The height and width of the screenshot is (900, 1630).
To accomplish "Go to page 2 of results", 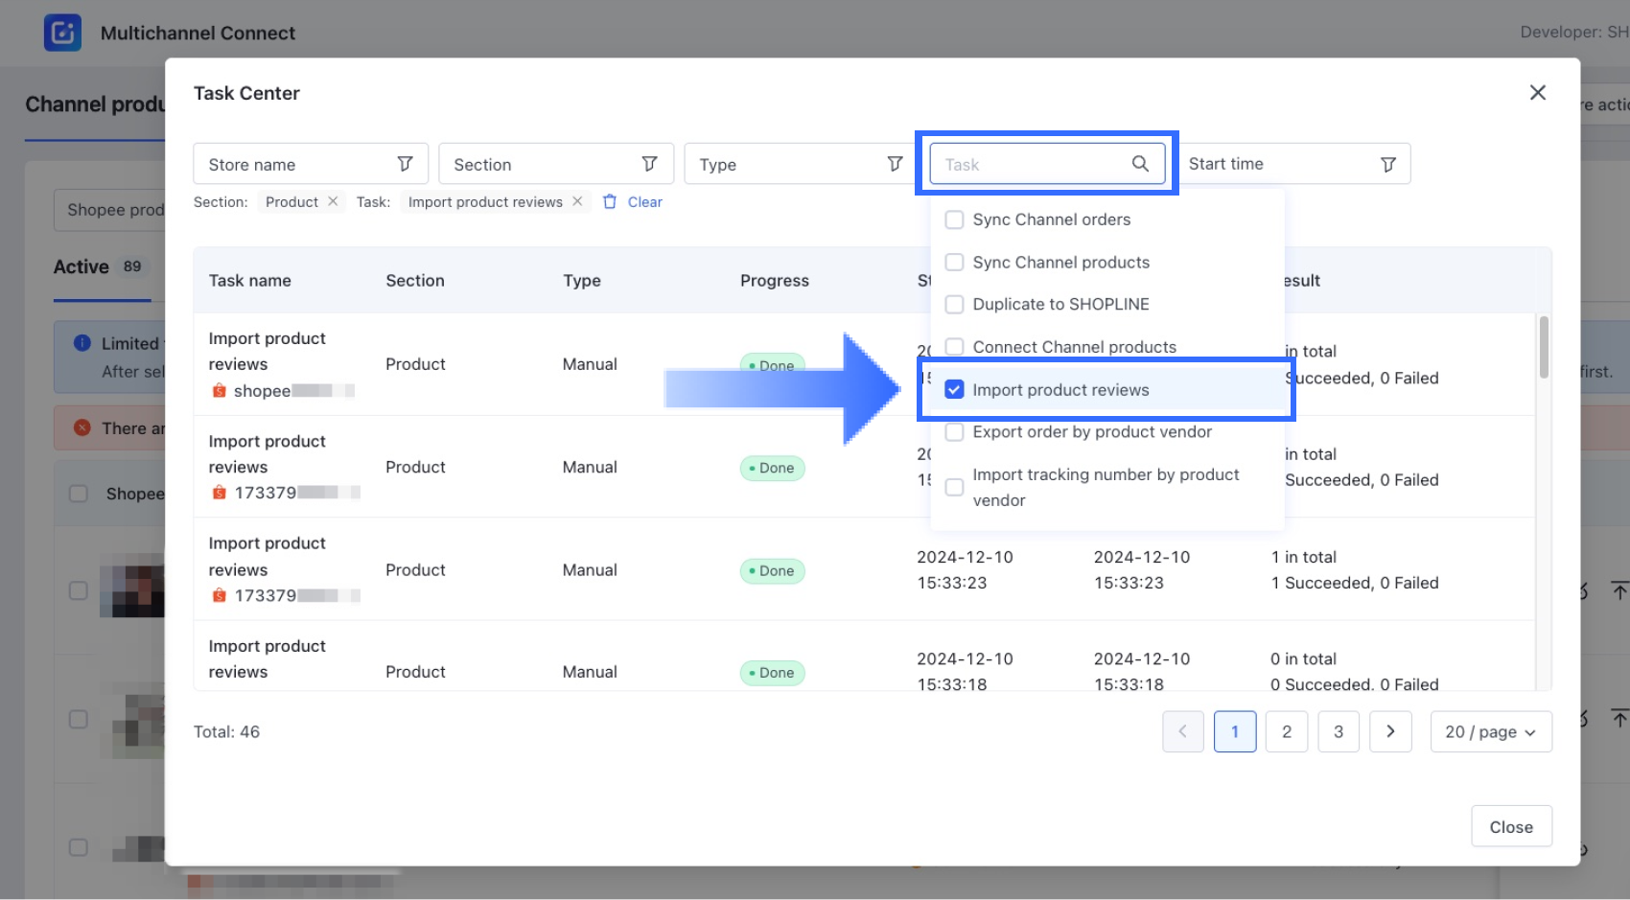I will pos(1286,732).
